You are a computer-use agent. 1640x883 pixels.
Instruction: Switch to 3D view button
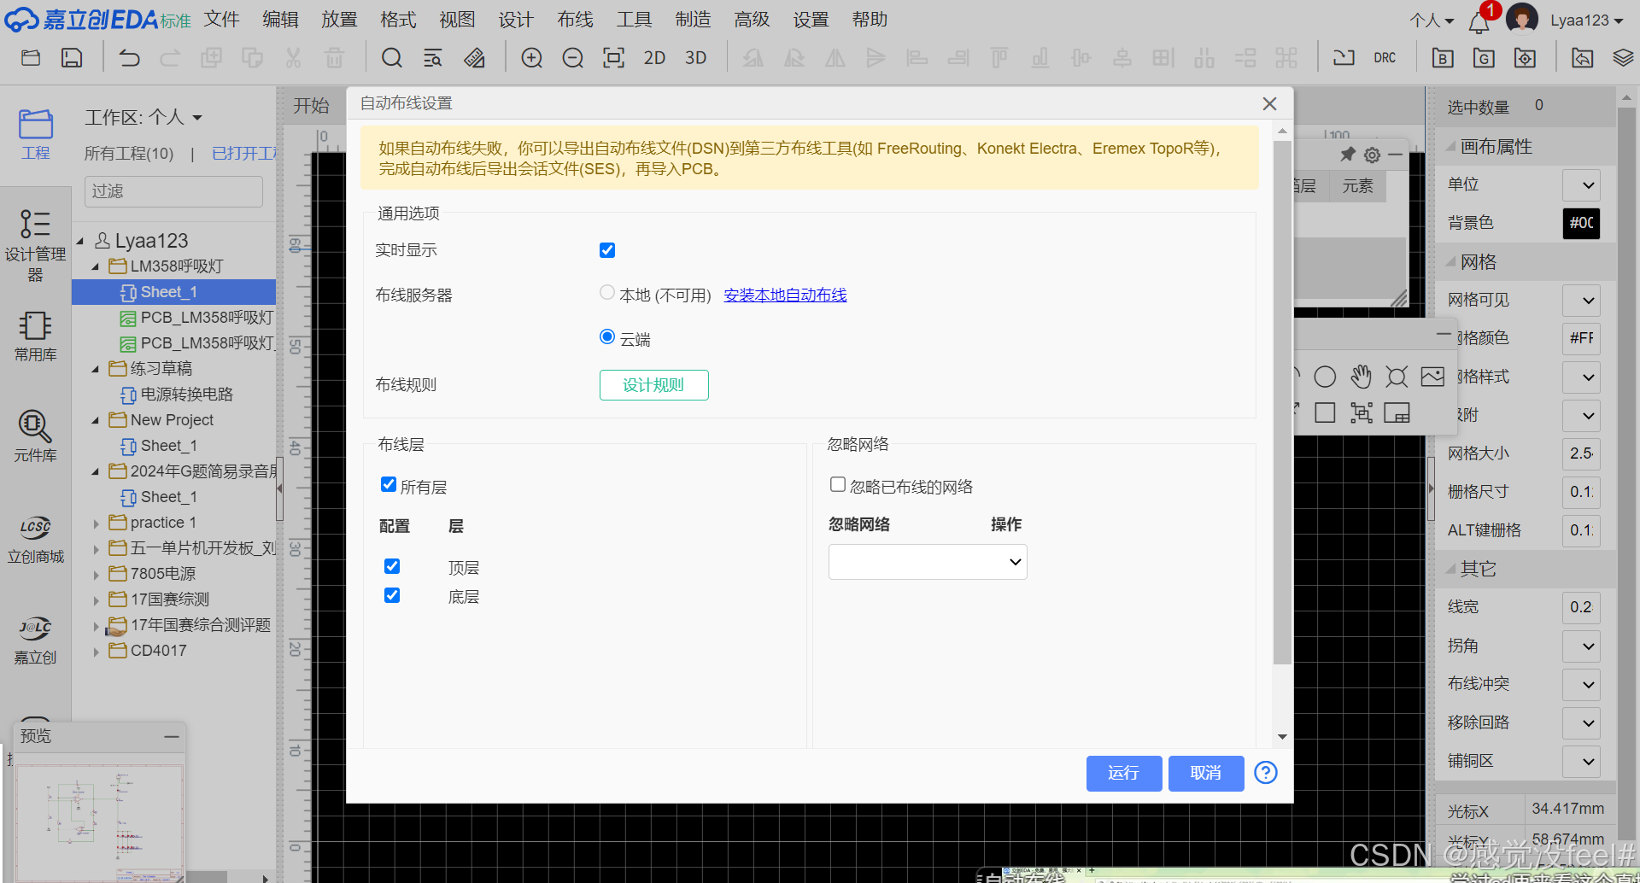[695, 58]
